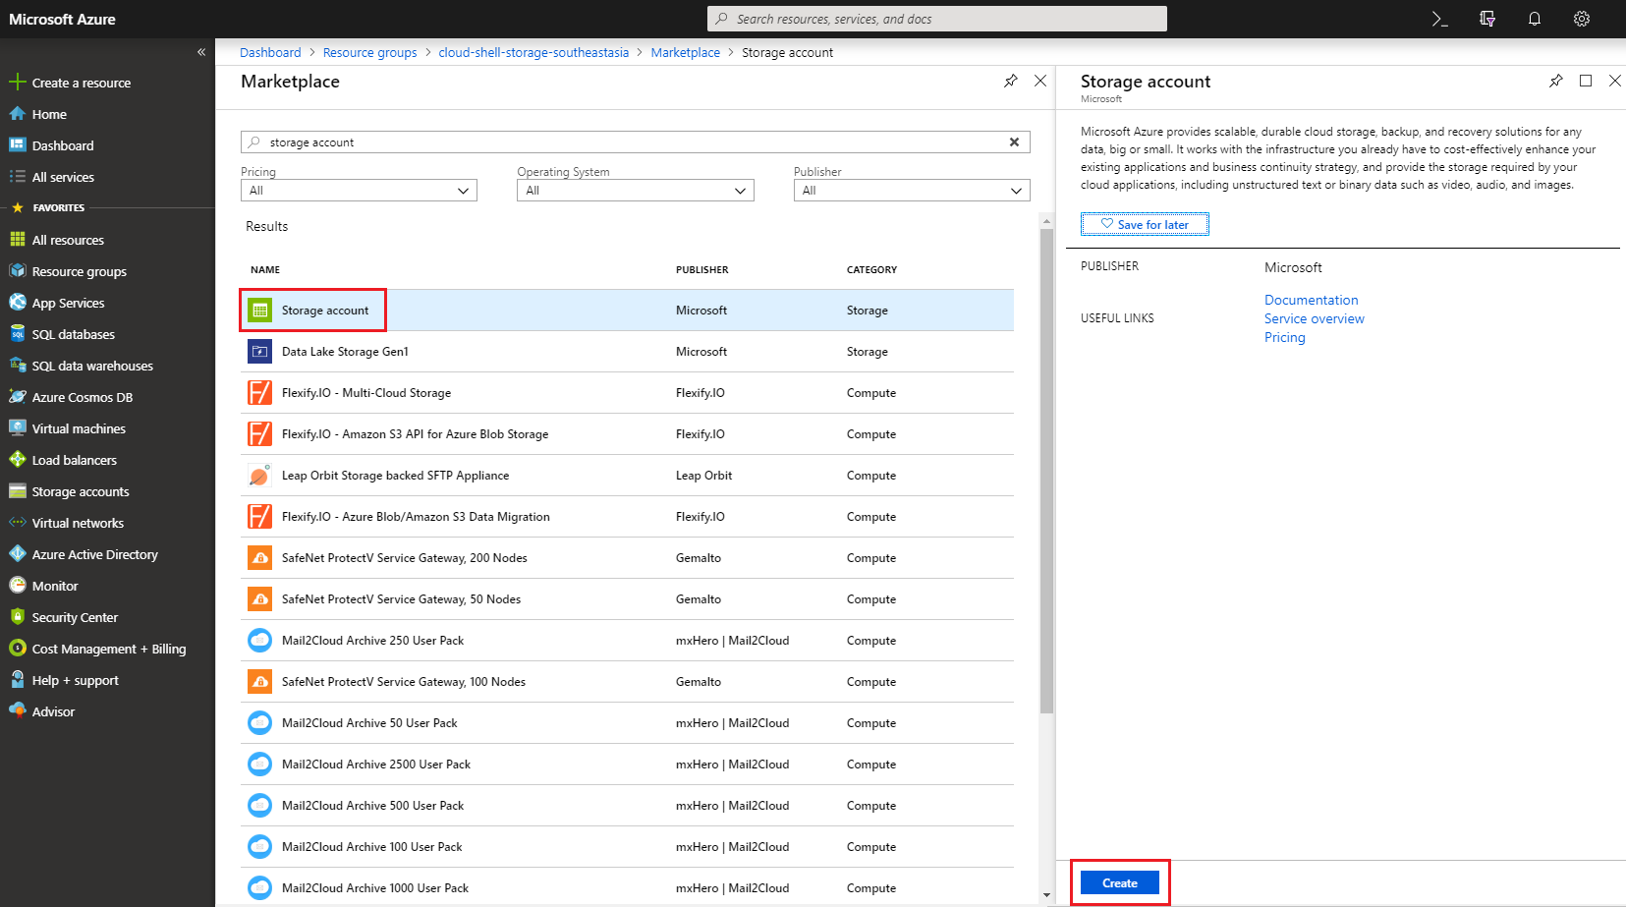
Task: Click the notifications bell icon
Action: 1534,19
